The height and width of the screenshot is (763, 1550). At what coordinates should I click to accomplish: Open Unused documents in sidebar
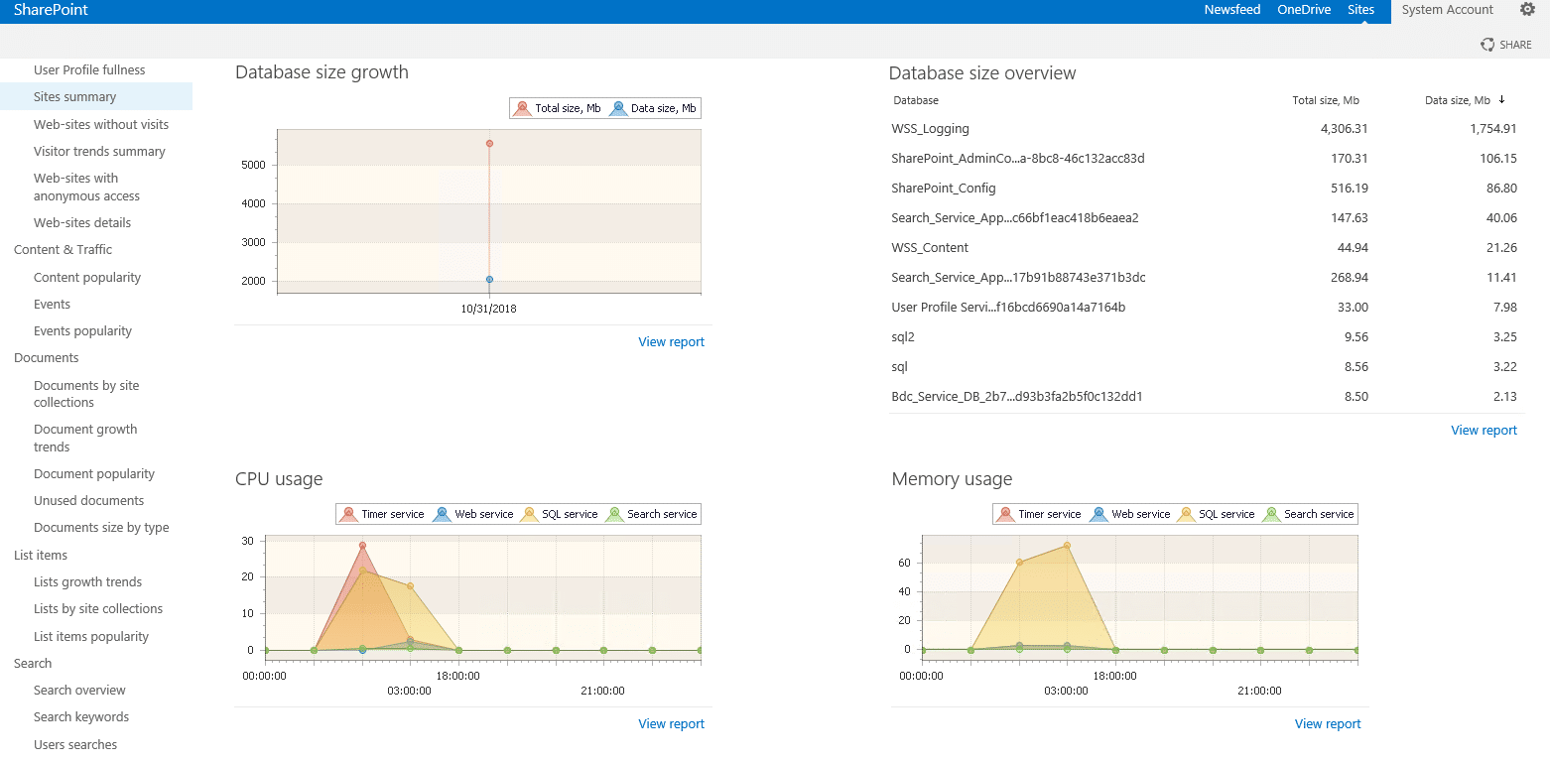click(x=88, y=501)
